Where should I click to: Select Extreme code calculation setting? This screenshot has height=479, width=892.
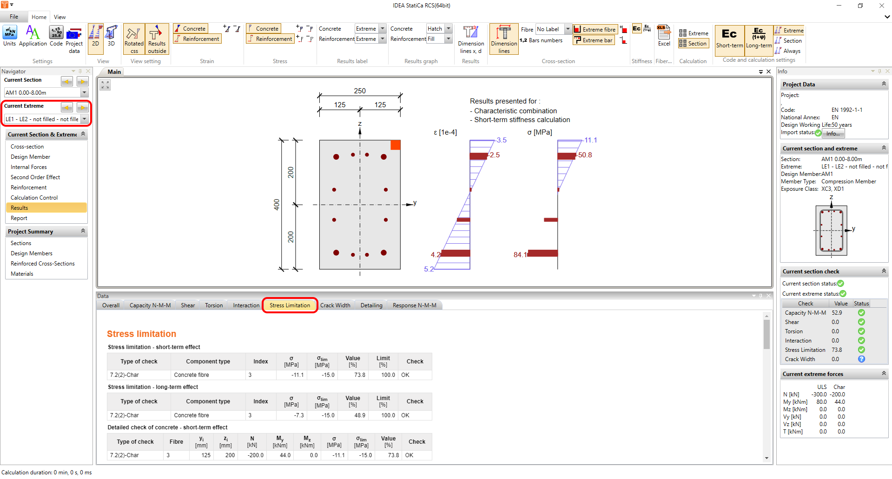pyautogui.click(x=789, y=31)
